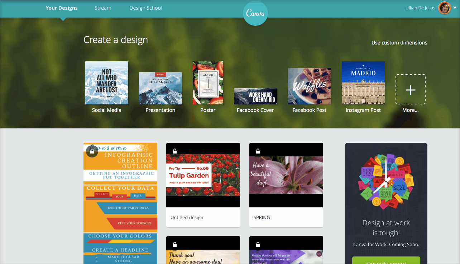This screenshot has width=460, height=264.
Task: Choose the Poster design thumbnail
Action: pos(208,83)
